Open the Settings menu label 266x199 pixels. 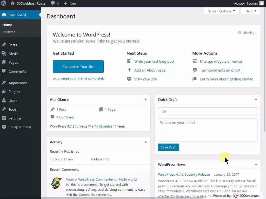point(15,118)
